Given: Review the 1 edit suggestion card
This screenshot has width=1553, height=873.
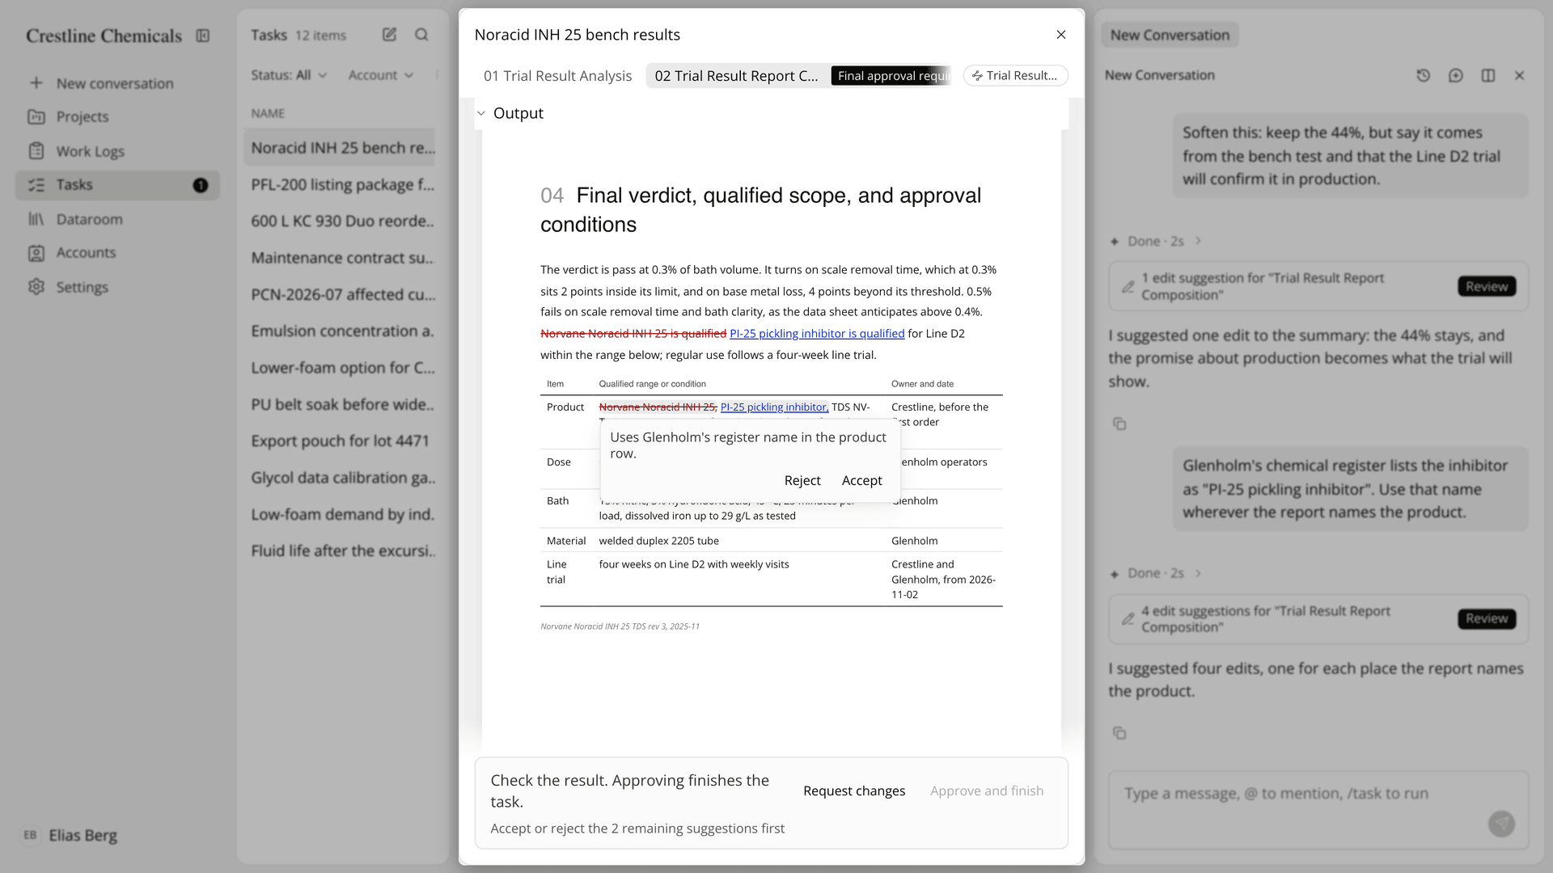Looking at the screenshot, I should 1487,286.
